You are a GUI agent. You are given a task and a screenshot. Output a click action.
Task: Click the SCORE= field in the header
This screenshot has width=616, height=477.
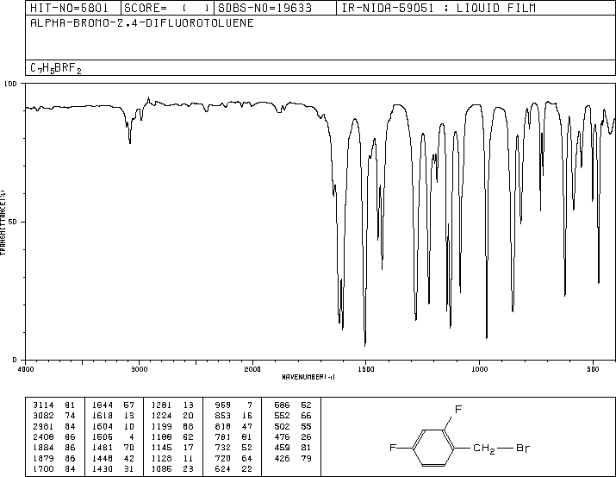167,9
